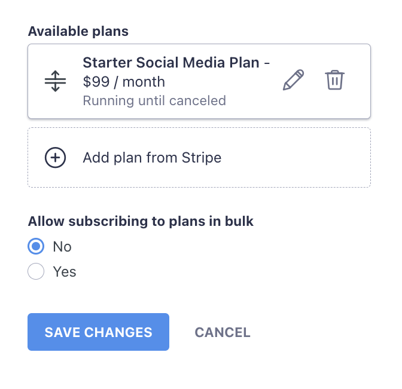The height and width of the screenshot is (389, 402).
Task: Click the "Allow subscribing to plans in bulk" heading
Action: 141,221
